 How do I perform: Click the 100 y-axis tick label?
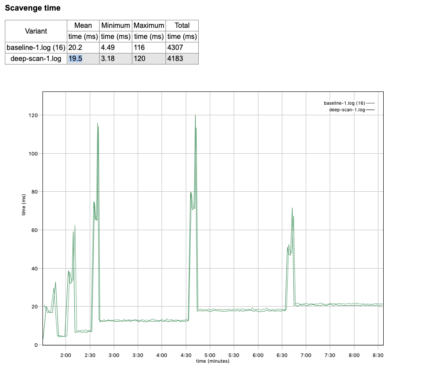(33, 154)
